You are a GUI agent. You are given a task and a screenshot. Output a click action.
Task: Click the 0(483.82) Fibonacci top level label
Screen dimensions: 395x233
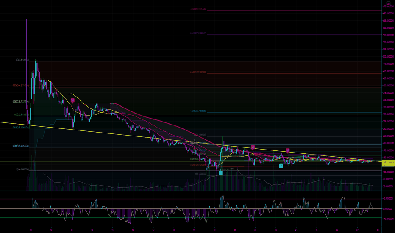pos(22,60)
